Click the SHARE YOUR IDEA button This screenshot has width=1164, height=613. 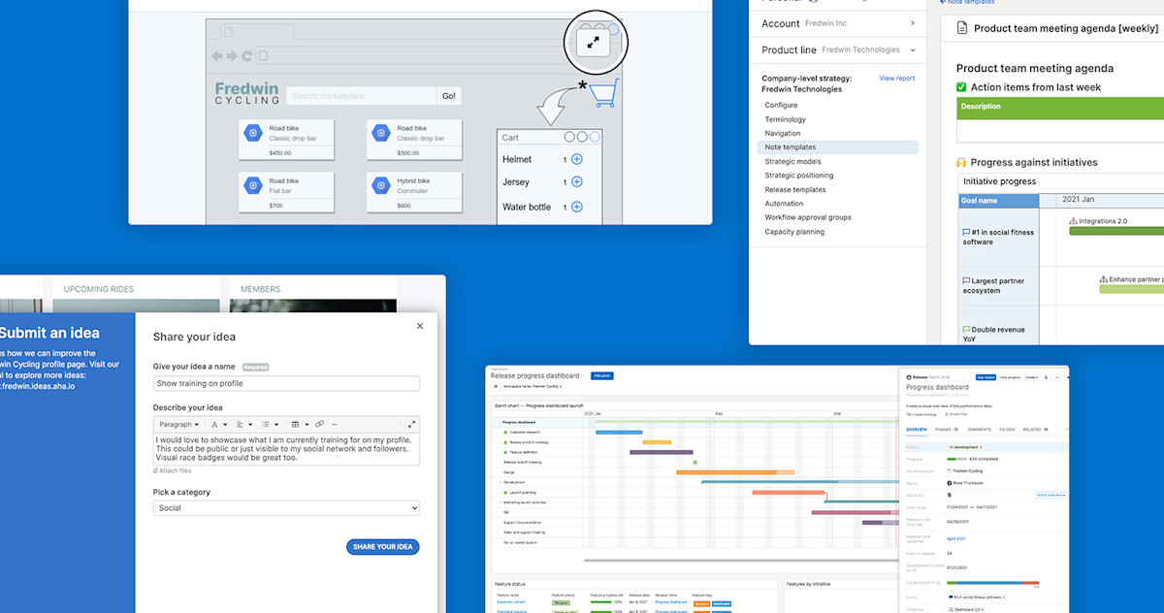pyautogui.click(x=382, y=546)
